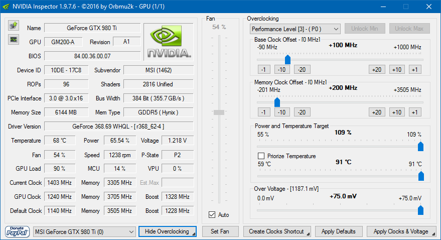This screenshot has height=240, width=441.
Task: Click the Memory Clock Offset -1 button
Action: [264, 112]
